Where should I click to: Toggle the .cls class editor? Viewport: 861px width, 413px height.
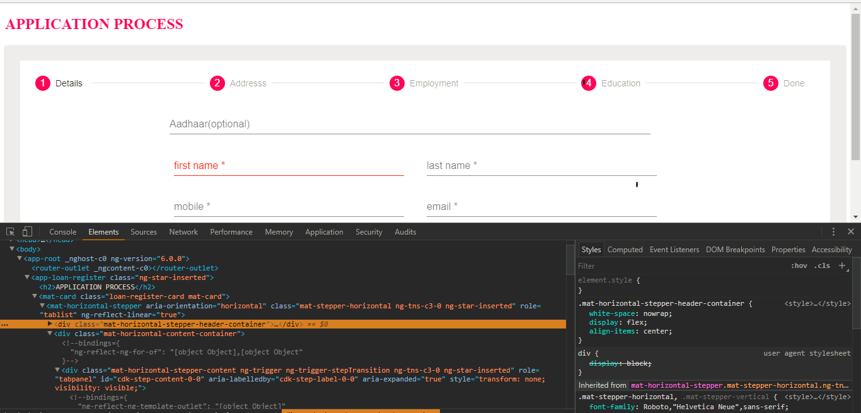pyautogui.click(x=822, y=266)
